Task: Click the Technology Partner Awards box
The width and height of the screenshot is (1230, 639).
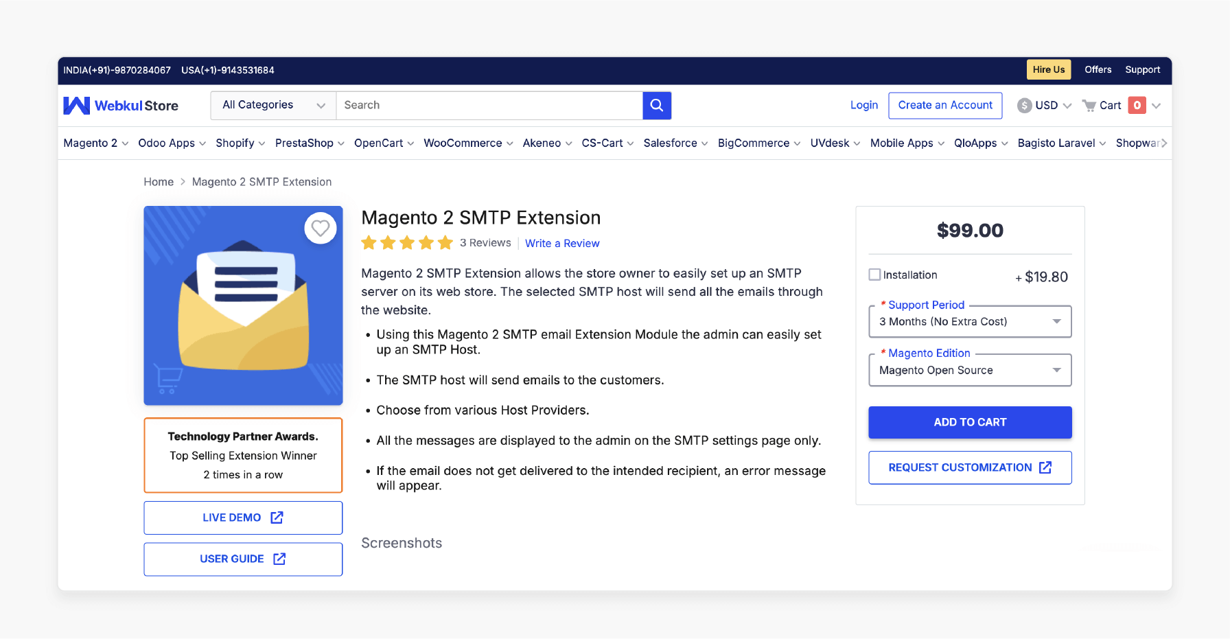Action: coord(243,455)
